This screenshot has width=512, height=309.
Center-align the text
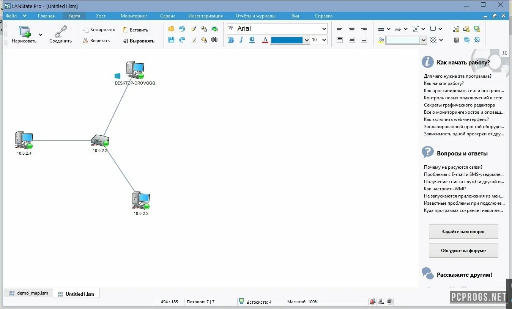point(352,29)
